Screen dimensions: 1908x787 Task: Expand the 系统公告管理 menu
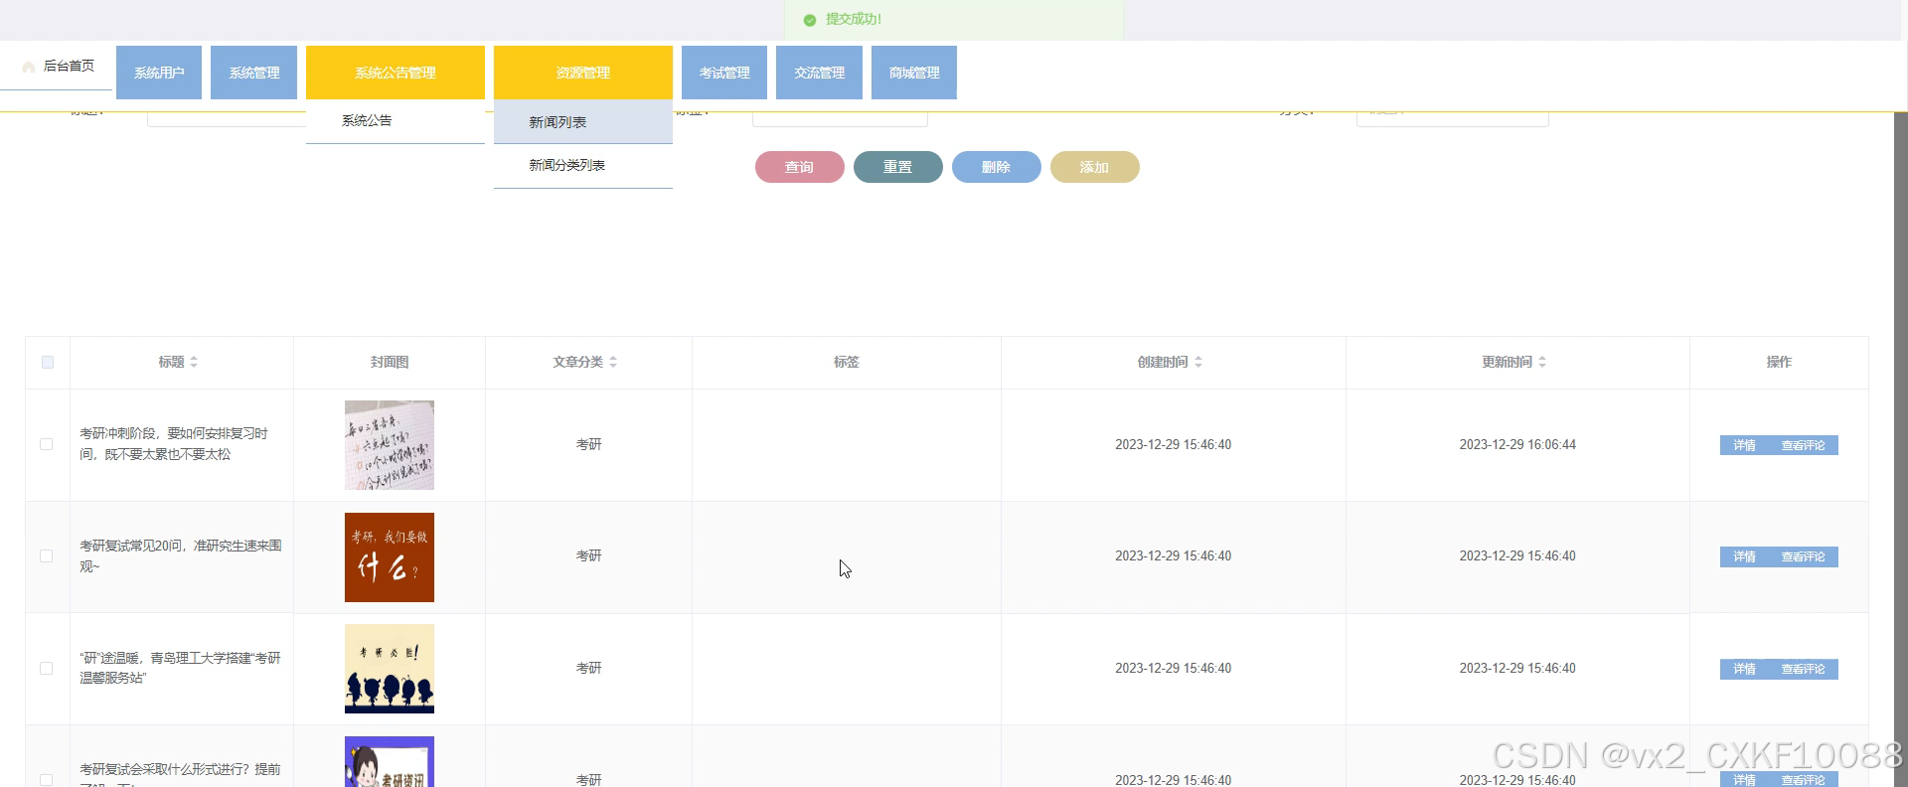pyautogui.click(x=396, y=73)
